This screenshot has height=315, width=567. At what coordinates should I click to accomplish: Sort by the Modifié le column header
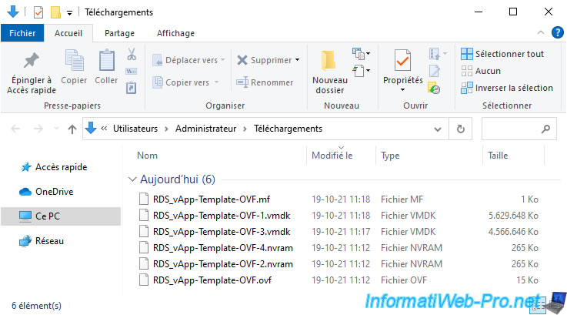pyautogui.click(x=332, y=156)
